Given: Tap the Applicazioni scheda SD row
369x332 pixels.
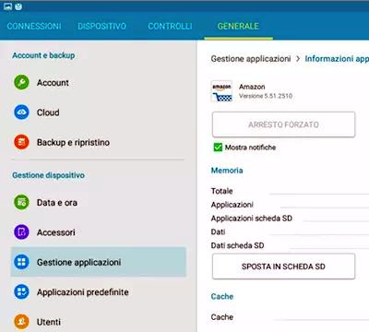Looking at the screenshot, I should click(290, 218).
